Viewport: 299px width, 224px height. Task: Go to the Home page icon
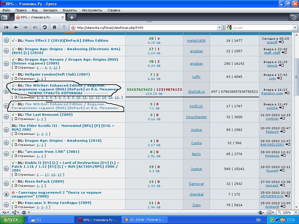coord(54,27)
